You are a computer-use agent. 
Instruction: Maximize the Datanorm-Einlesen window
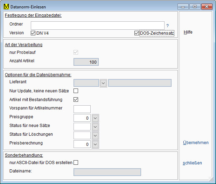click(194, 7)
